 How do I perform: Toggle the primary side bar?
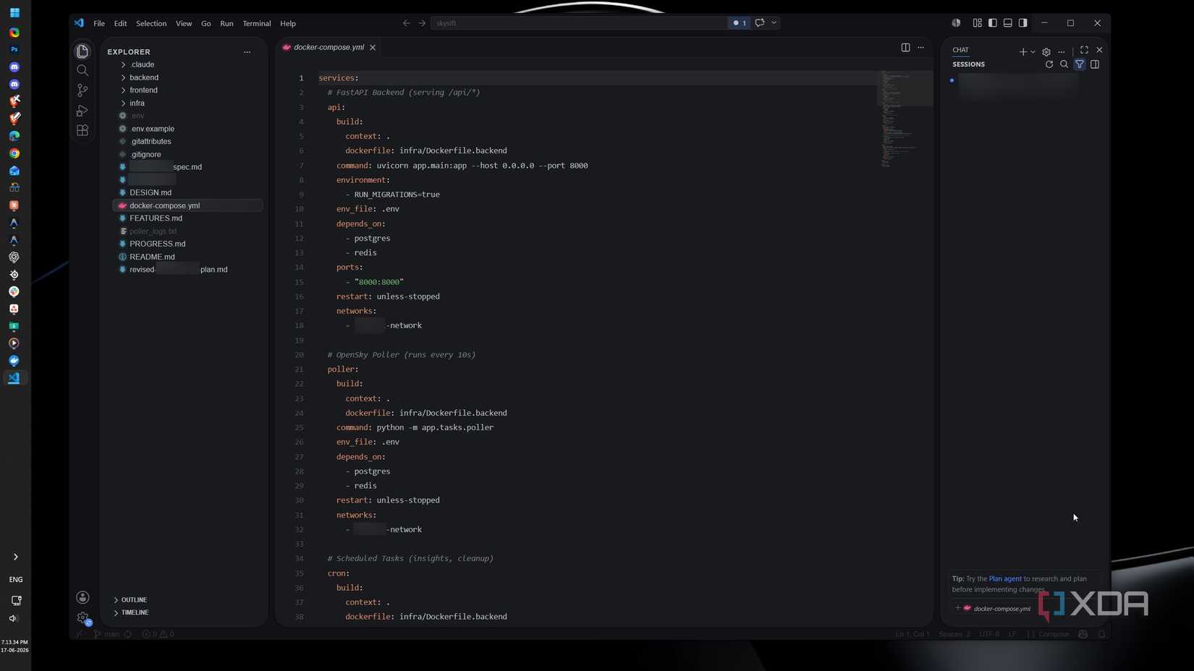point(993,23)
